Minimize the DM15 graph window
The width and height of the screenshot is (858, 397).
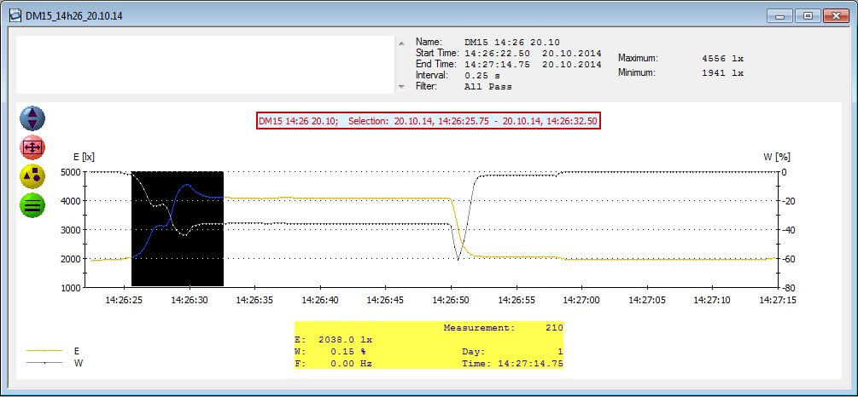(779, 16)
